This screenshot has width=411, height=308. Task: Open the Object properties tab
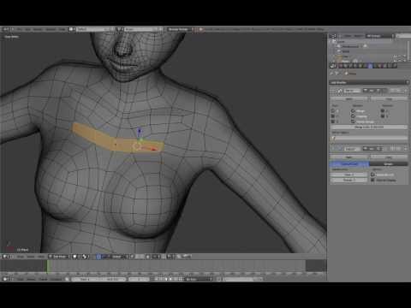point(360,65)
